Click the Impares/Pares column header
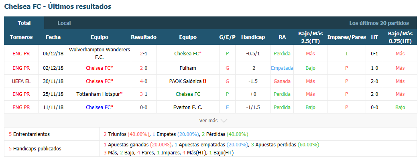Screen dimensions: 419x158 (347, 37)
